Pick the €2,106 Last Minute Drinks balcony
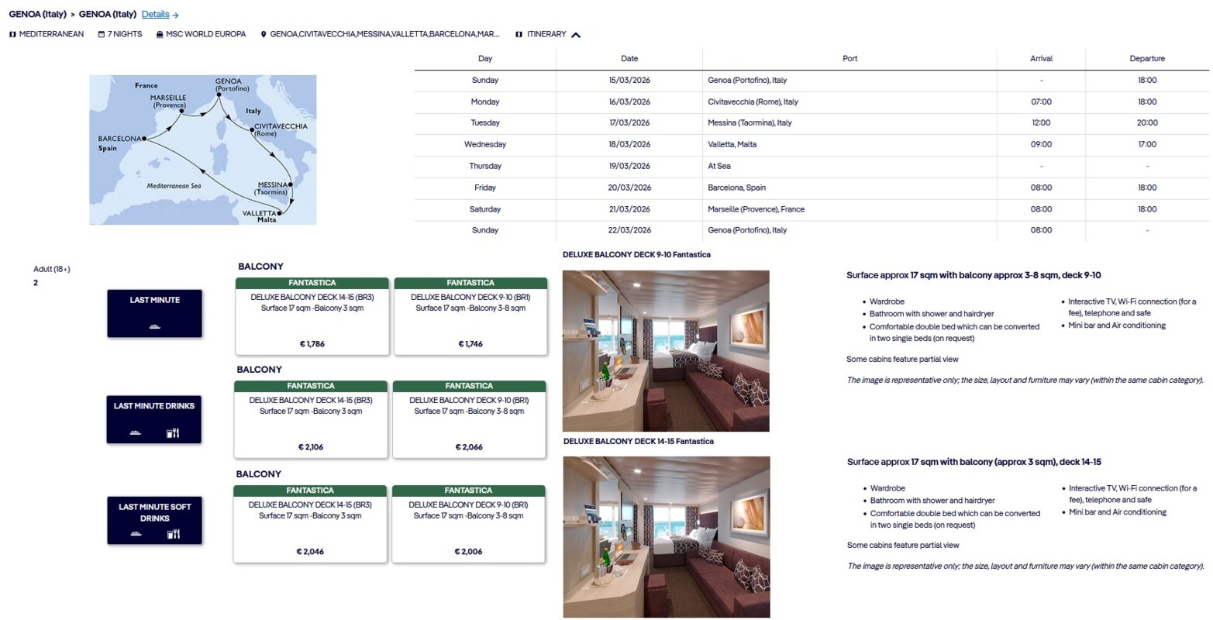The width and height of the screenshot is (1213, 620). pyautogui.click(x=310, y=419)
